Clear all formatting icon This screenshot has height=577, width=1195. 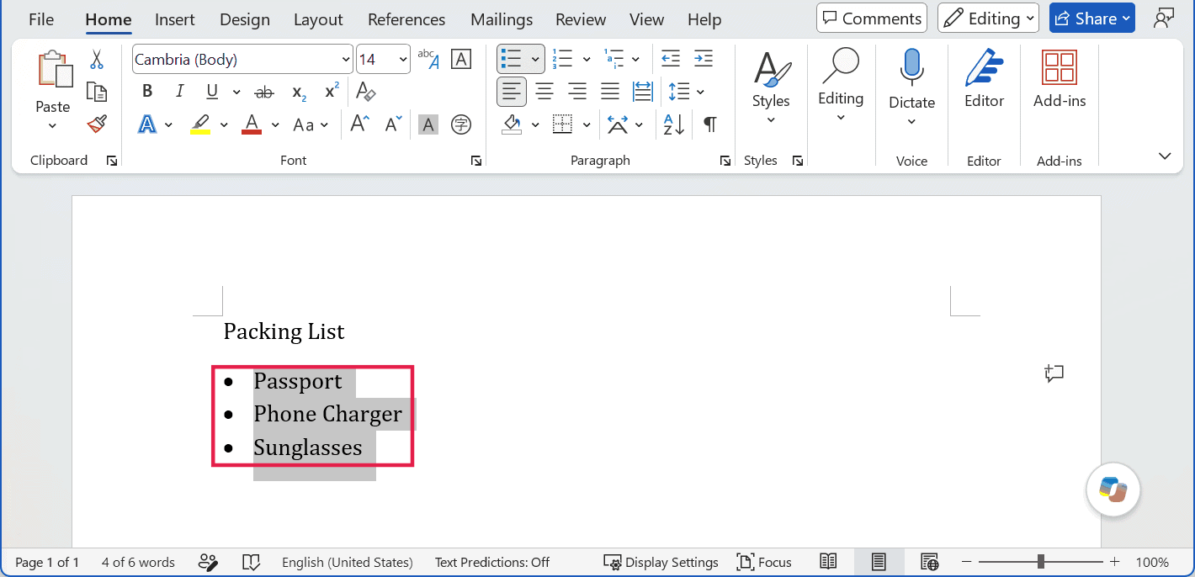click(365, 92)
